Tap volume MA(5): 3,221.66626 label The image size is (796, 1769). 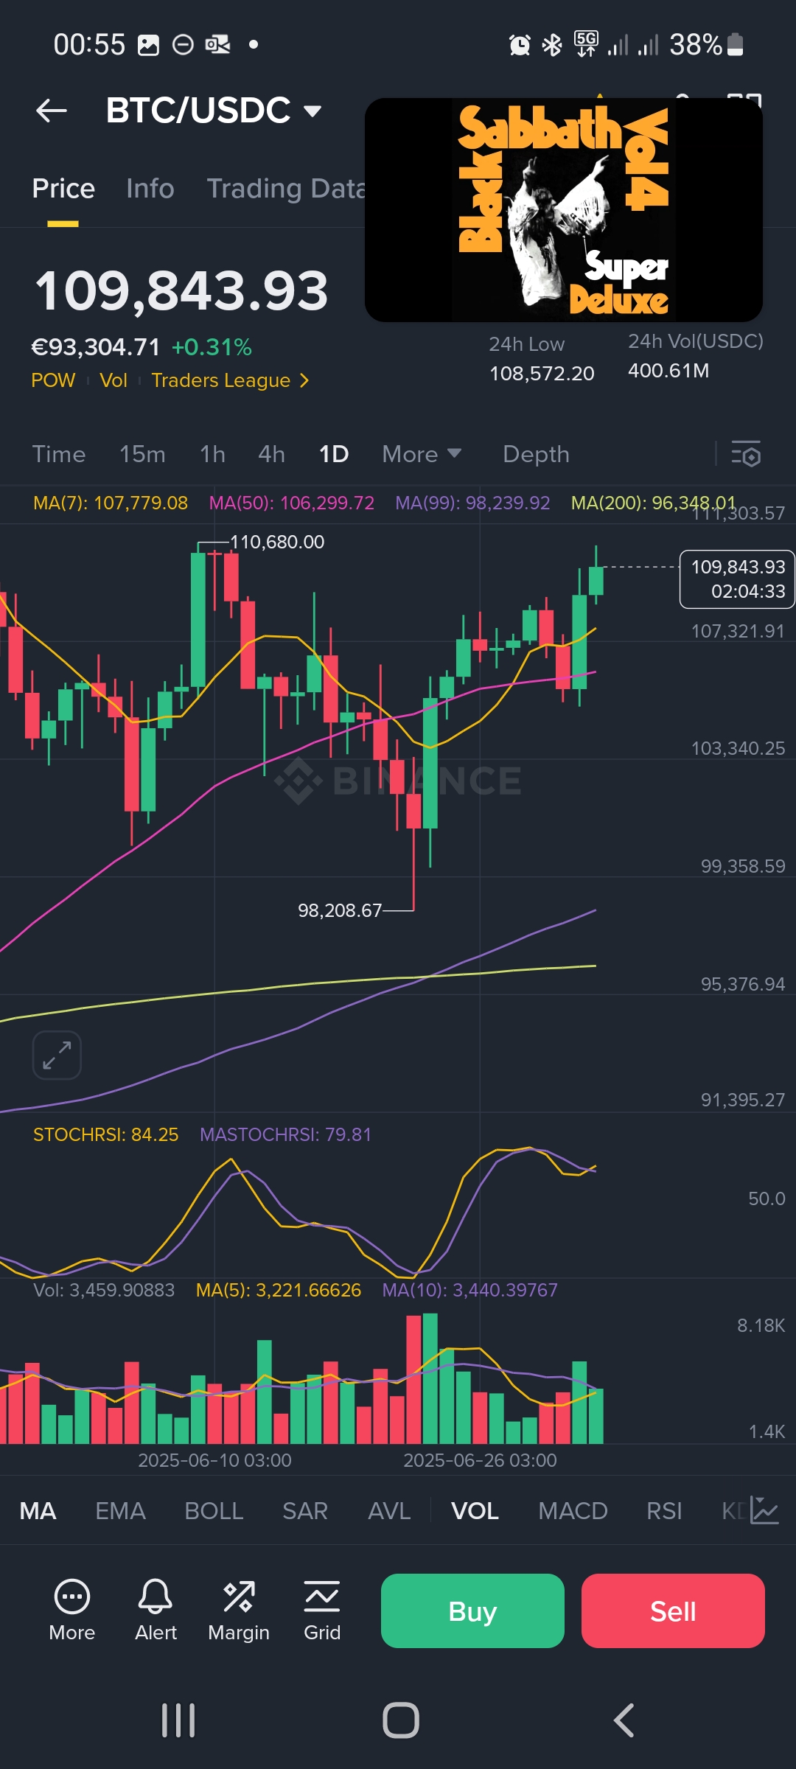(x=279, y=1290)
